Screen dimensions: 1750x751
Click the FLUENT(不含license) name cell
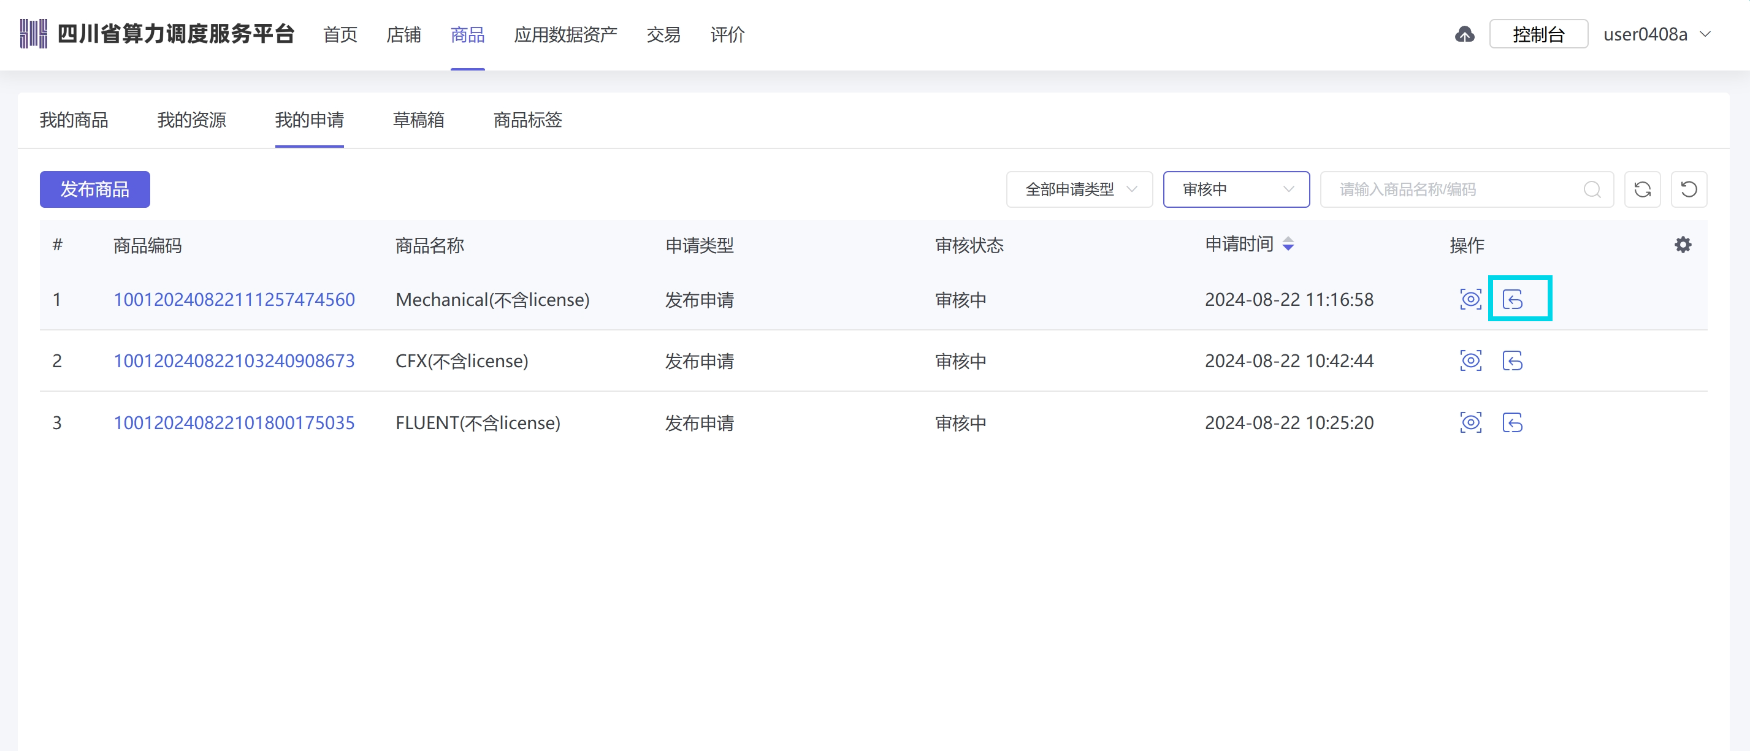[x=478, y=422]
